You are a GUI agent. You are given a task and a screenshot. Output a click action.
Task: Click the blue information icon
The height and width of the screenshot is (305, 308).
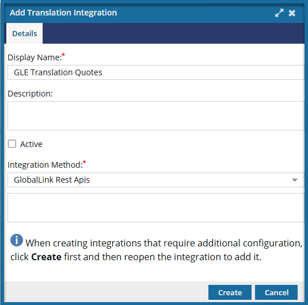click(x=17, y=240)
